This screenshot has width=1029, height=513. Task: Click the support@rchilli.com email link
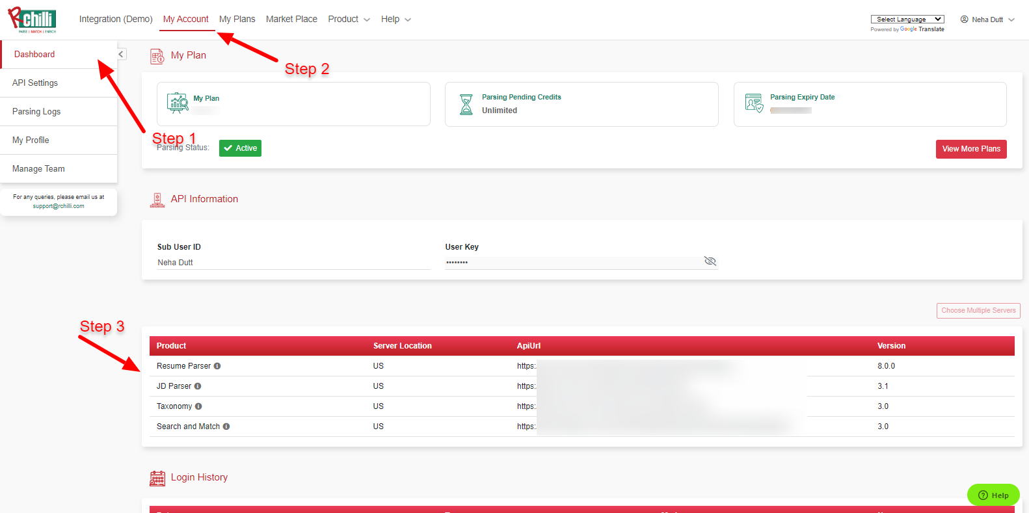click(59, 206)
